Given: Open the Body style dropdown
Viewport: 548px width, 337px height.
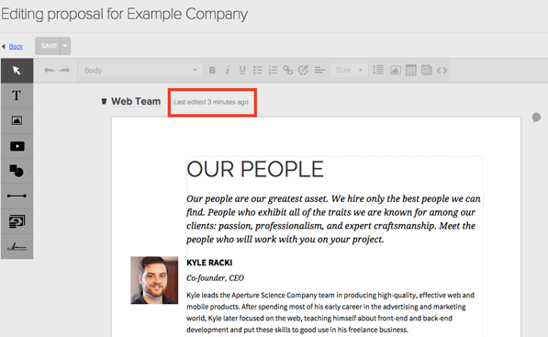Looking at the screenshot, I should 140,71.
